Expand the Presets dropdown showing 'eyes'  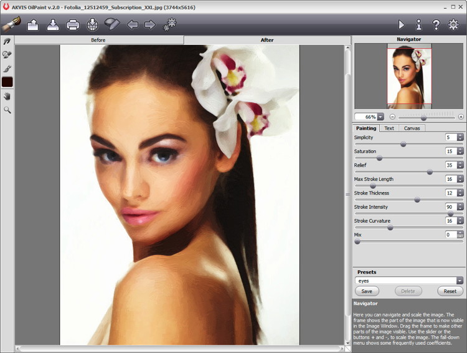[x=460, y=281]
